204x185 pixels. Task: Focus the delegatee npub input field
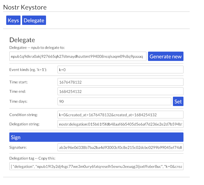coord(78,56)
